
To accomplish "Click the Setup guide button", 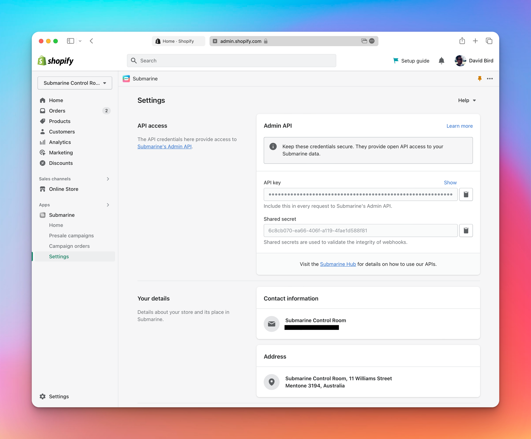I will [411, 61].
